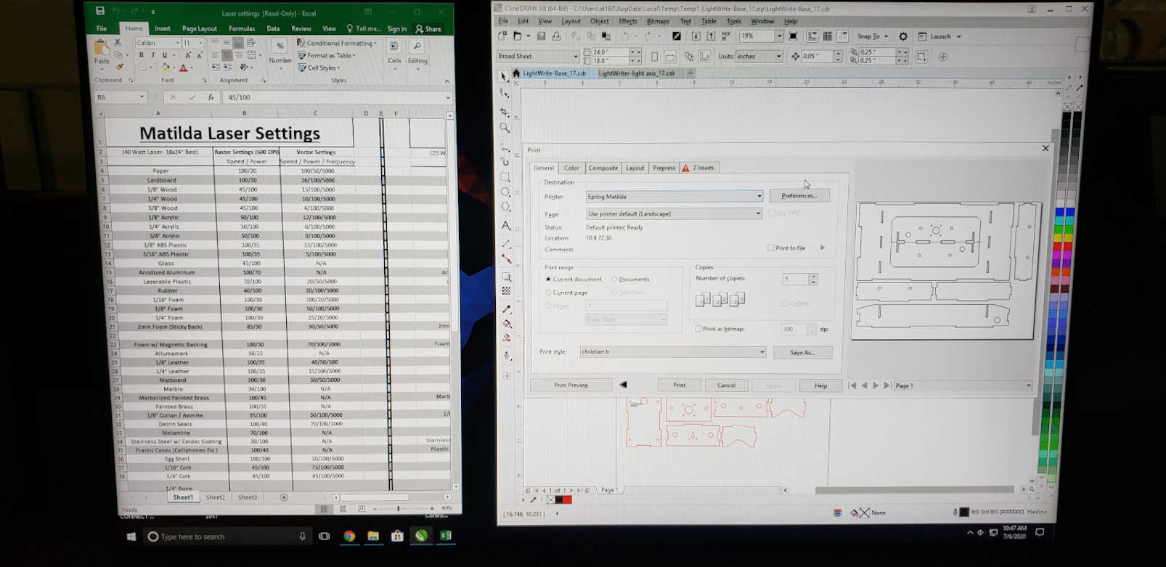Screen dimensions: 1166x567
Task: Click the Print Preview button
Action: [x=571, y=386]
